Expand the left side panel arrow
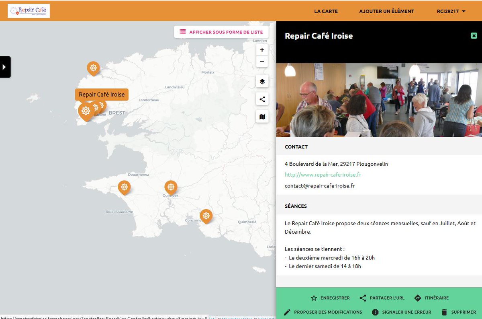Screen dimensions: 482x319 tap(5, 67)
